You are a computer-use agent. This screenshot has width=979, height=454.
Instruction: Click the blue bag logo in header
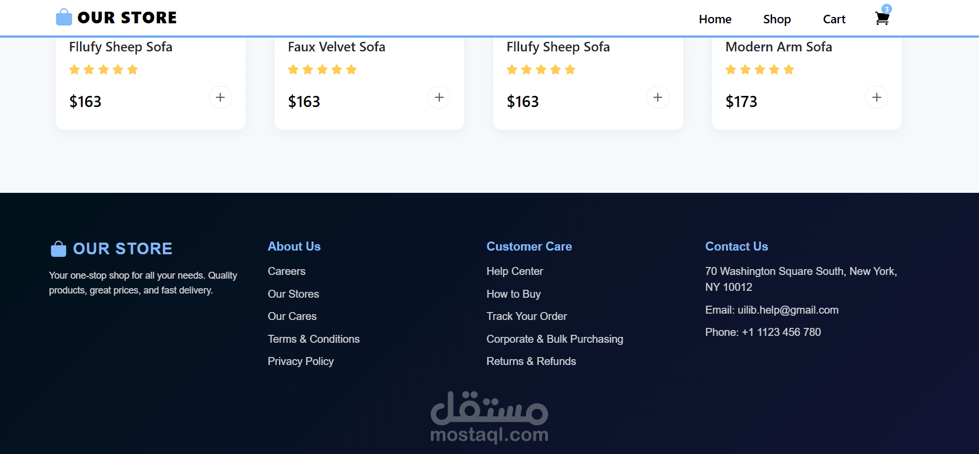pyautogui.click(x=64, y=17)
